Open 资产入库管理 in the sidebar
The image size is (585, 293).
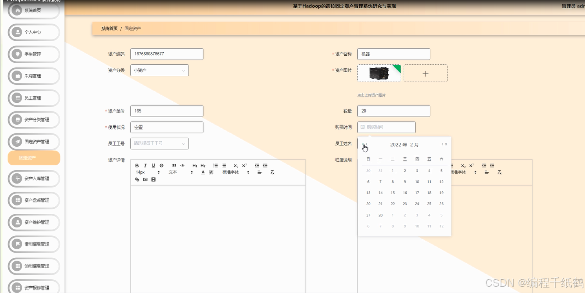coord(34,178)
